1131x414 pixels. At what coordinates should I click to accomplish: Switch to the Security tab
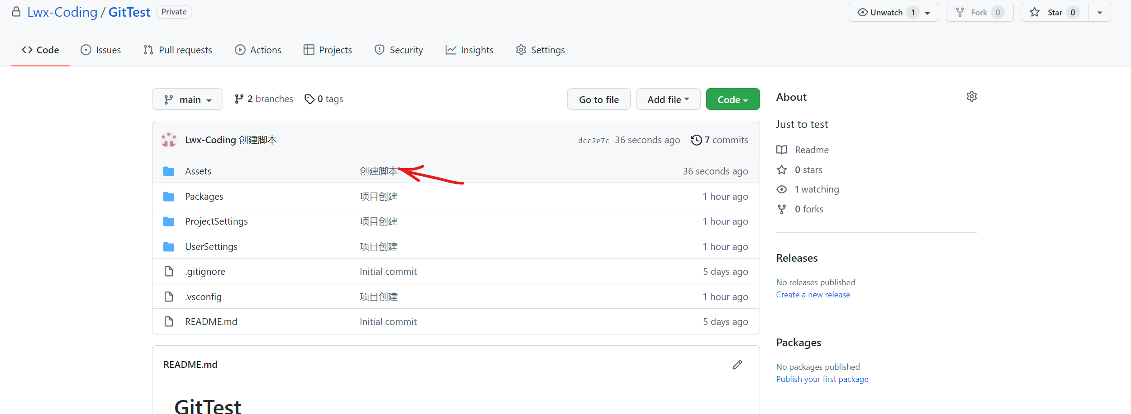399,50
